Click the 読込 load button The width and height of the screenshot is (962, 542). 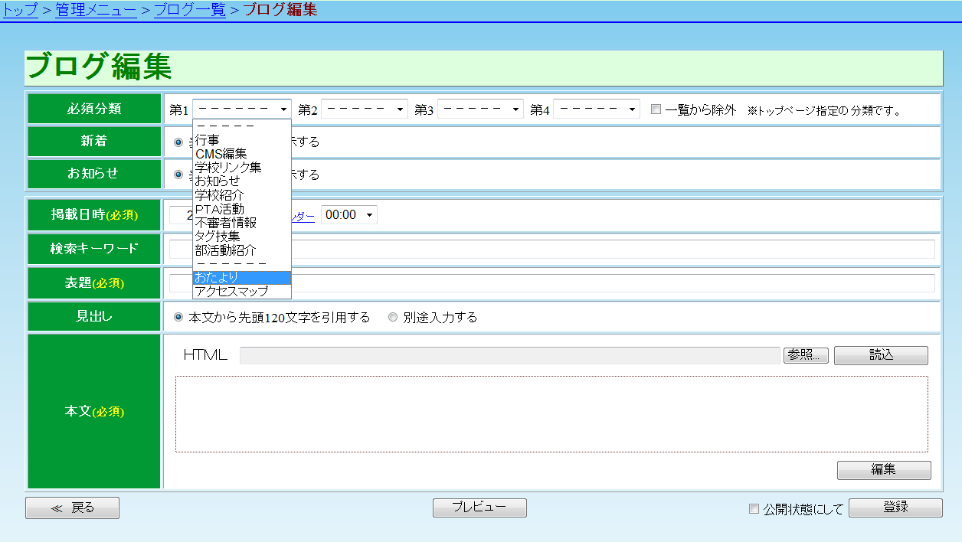(x=881, y=355)
